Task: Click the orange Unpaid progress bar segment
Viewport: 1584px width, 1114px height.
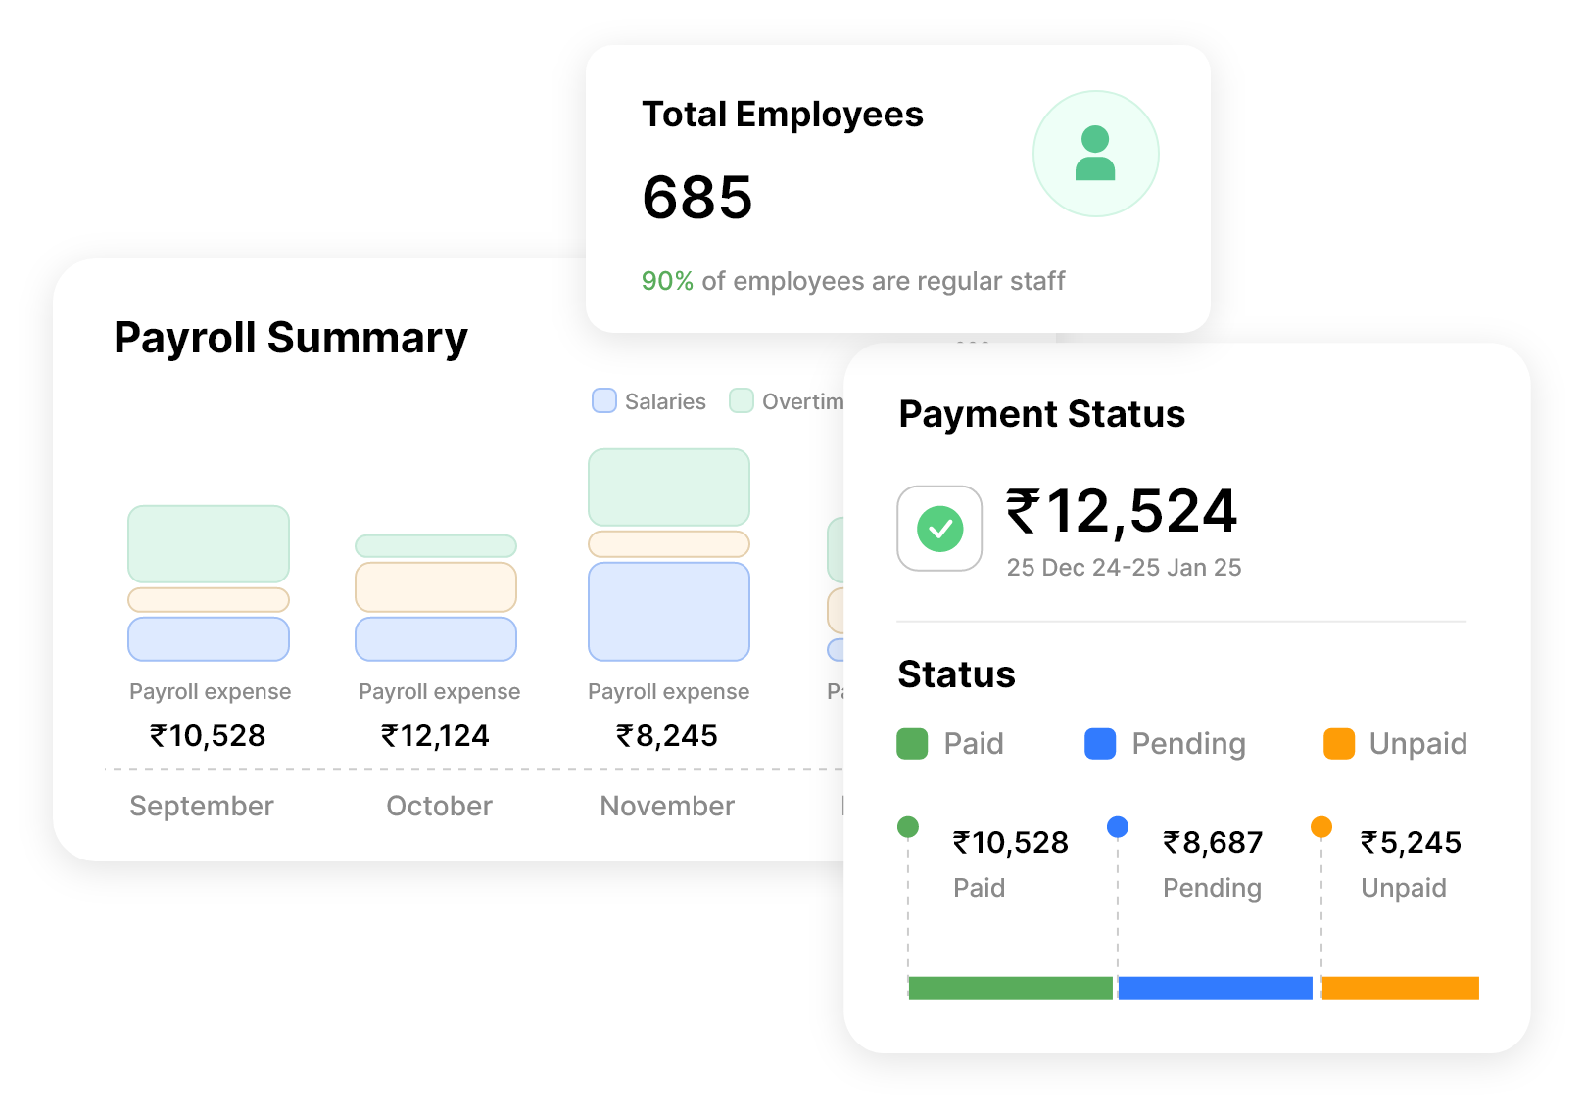Action: point(1400,988)
